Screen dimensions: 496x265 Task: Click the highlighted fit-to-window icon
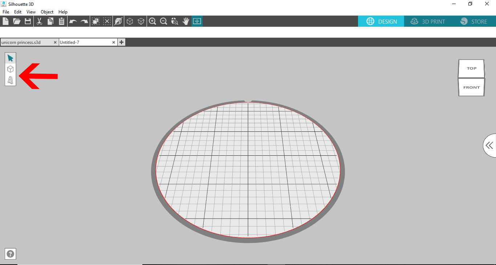[x=197, y=21]
